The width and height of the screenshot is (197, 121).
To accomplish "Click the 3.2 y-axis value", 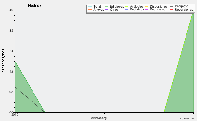I will [11, 31].
